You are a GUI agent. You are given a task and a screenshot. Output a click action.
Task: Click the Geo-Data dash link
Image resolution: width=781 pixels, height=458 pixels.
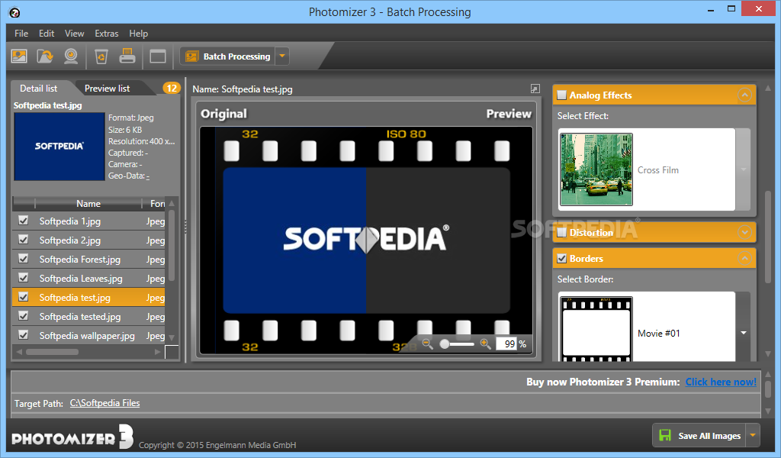148,176
